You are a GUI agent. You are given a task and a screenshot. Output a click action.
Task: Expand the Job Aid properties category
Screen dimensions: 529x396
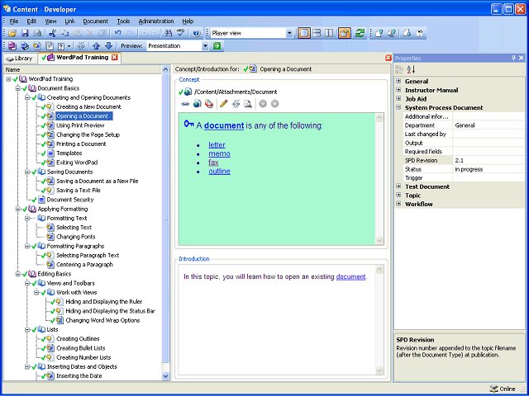(398, 98)
